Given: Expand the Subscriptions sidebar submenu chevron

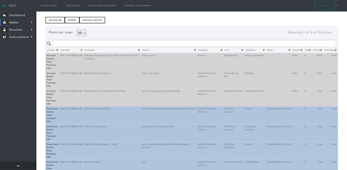Looking at the screenshot, I should pos(32,37).
